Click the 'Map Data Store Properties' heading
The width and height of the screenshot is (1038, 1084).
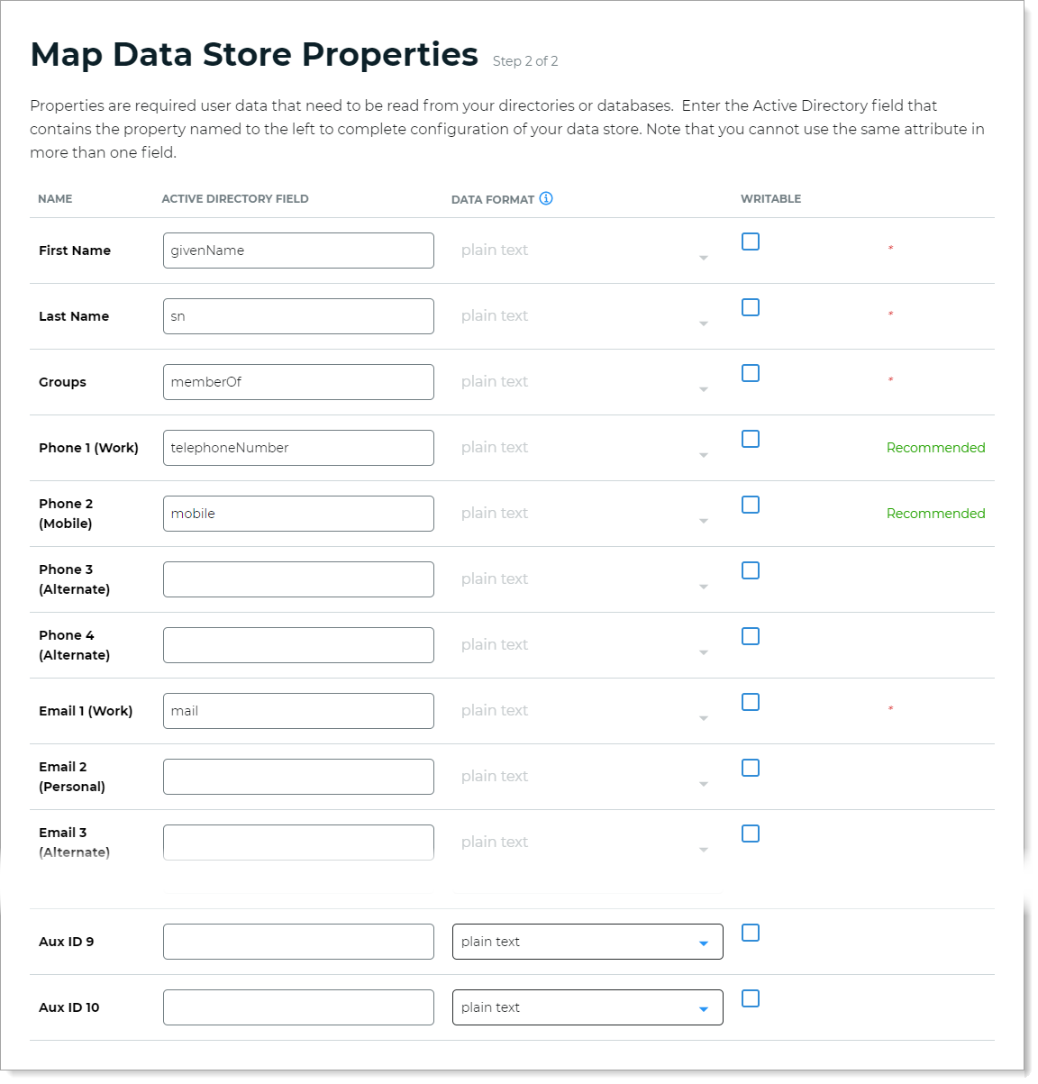coord(254,54)
